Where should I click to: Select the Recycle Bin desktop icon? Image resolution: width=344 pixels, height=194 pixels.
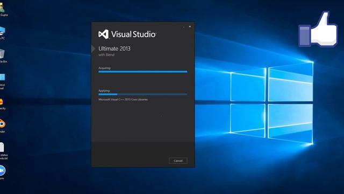click(x=3, y=56)
